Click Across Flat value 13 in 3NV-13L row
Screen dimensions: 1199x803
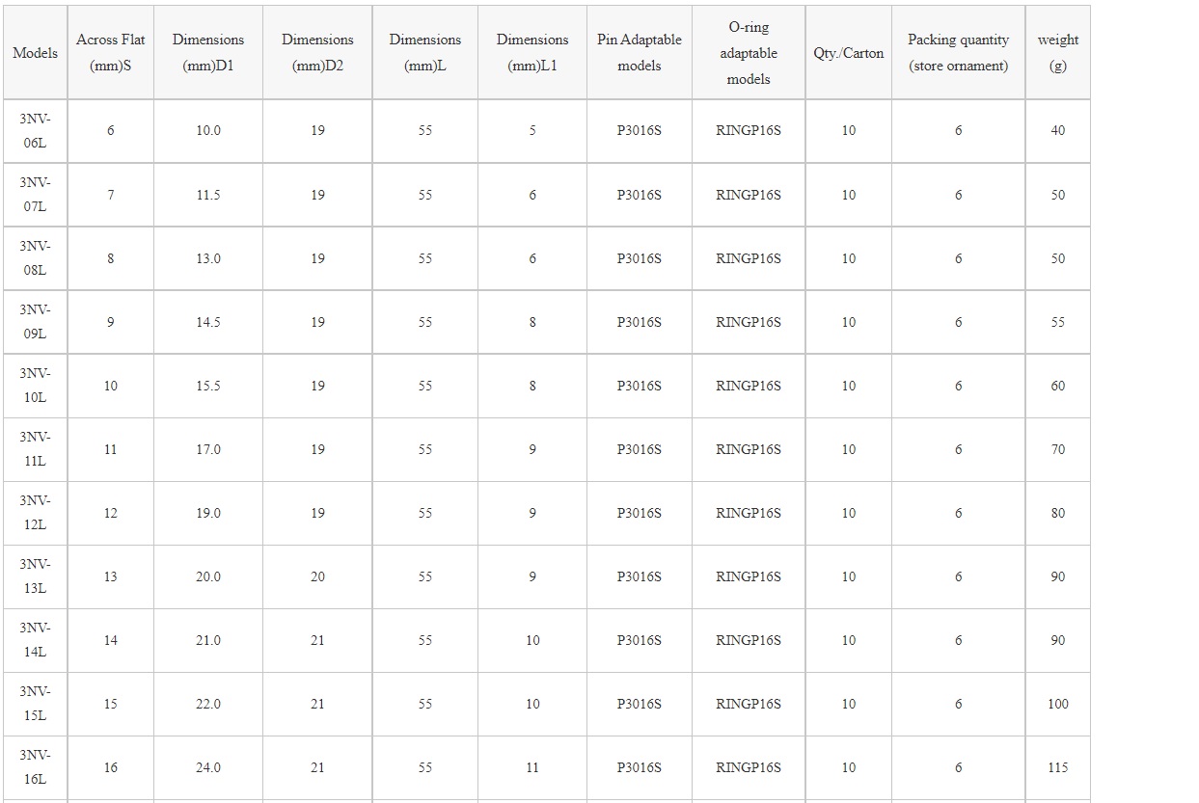tap(111, 576)
